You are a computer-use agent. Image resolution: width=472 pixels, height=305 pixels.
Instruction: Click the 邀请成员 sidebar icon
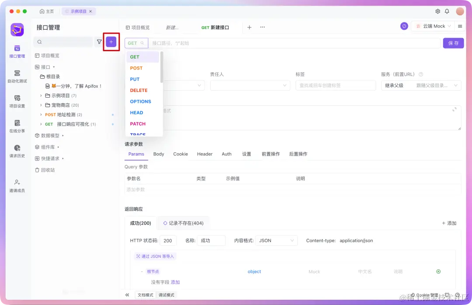point(17,184)
